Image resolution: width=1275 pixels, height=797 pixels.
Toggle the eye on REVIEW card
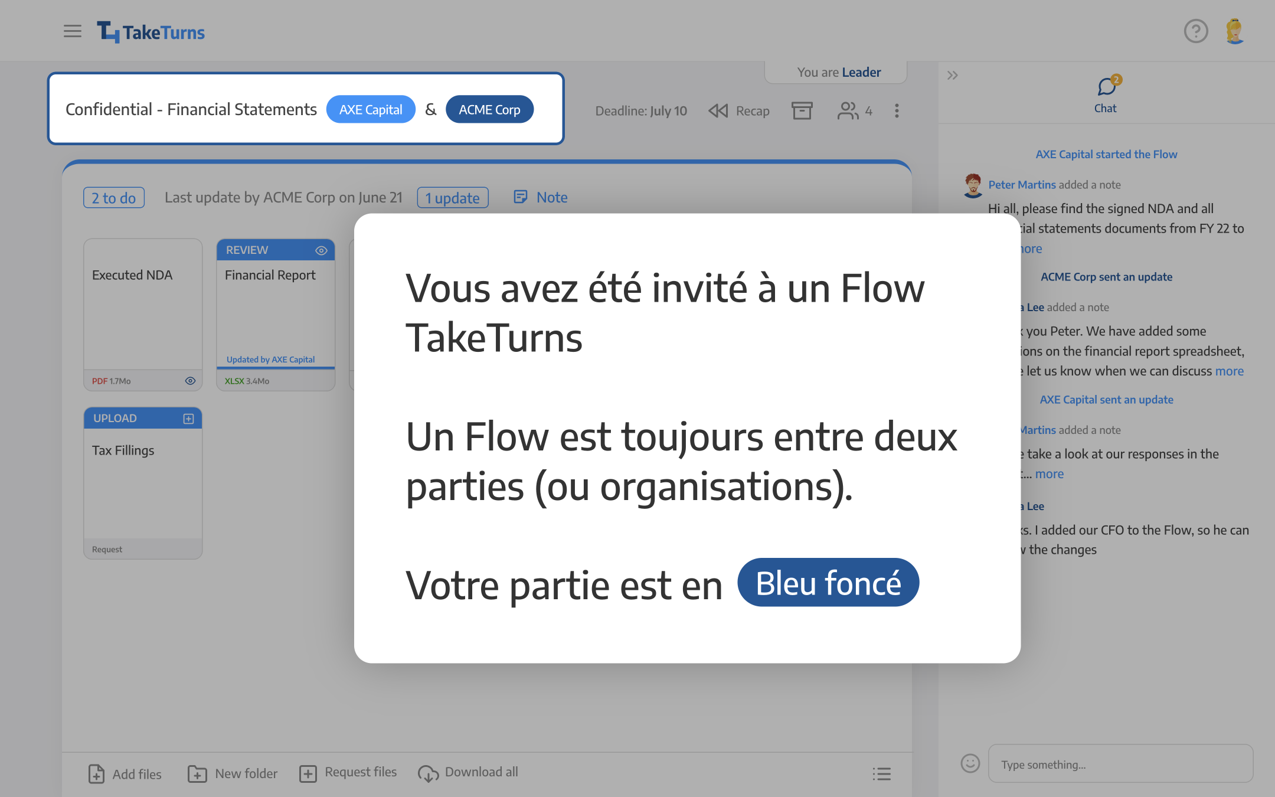[321, 250]
